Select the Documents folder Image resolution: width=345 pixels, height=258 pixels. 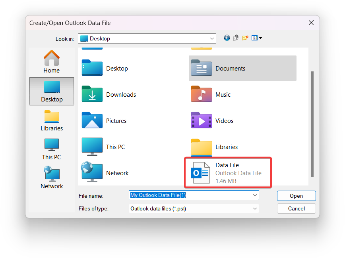242,68
